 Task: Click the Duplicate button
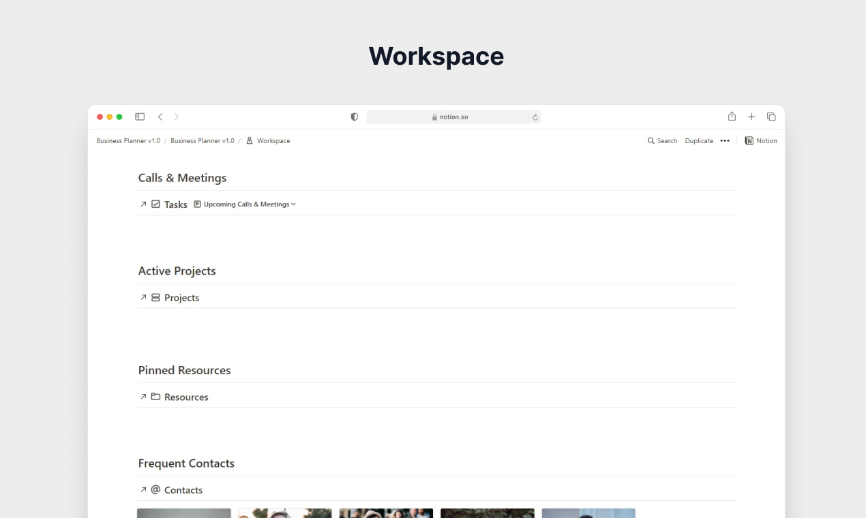pyautogui.click(x=699, y=140)
